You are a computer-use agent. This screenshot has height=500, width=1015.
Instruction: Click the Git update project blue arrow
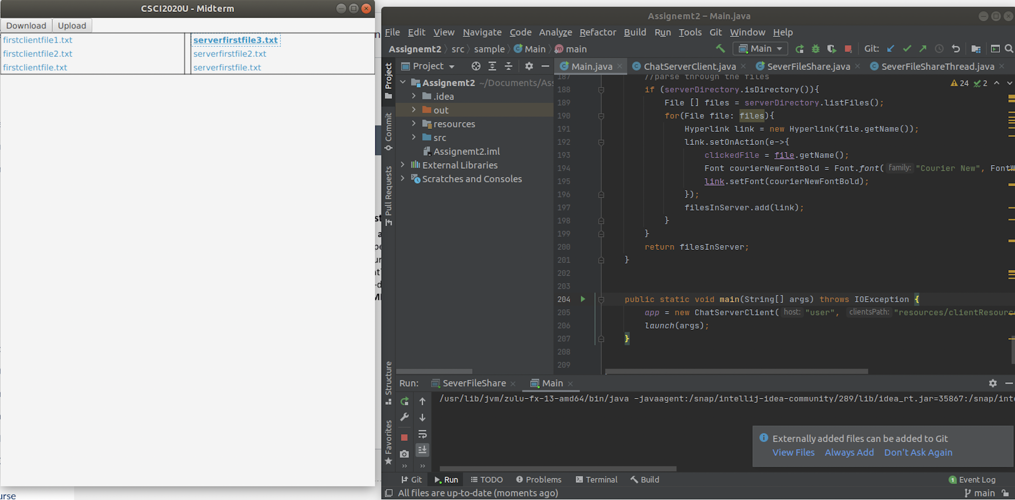[890, 49]
